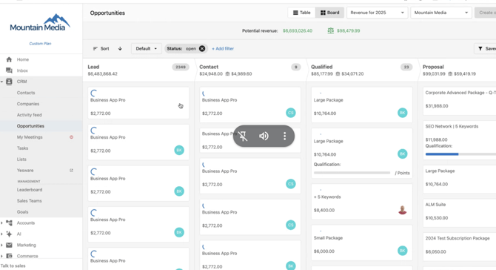Click the CS avatar on first Contact card

click(x=291, y=113)
